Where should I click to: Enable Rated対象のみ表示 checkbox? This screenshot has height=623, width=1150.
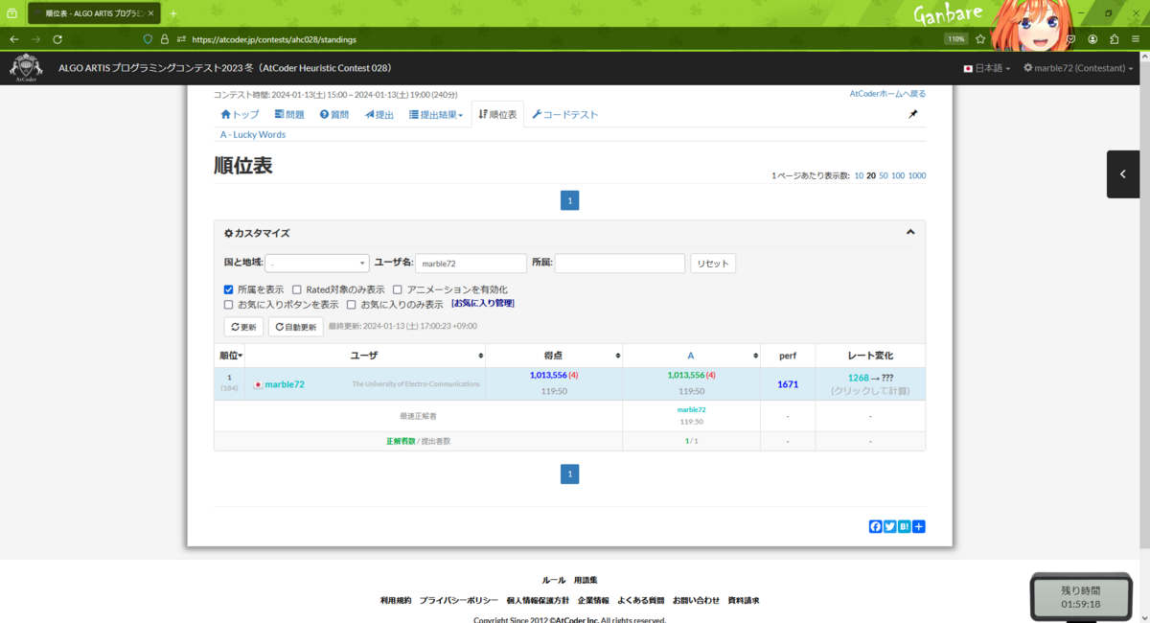point(297,289)
